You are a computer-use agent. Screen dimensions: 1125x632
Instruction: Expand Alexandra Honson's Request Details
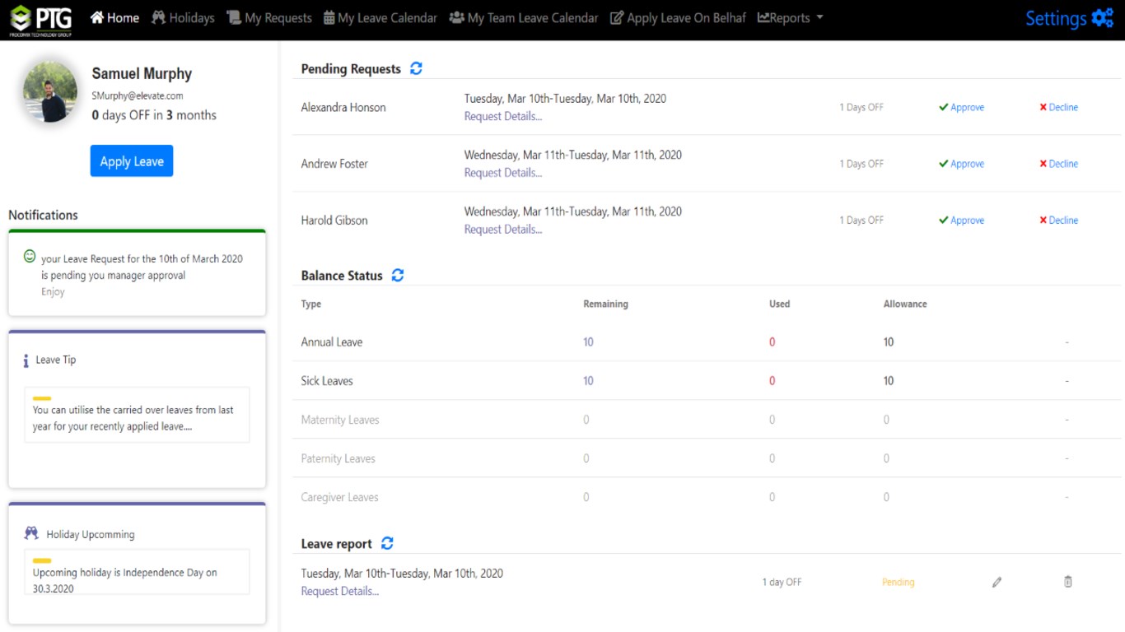pyautogui.click(x=502, y=117)
